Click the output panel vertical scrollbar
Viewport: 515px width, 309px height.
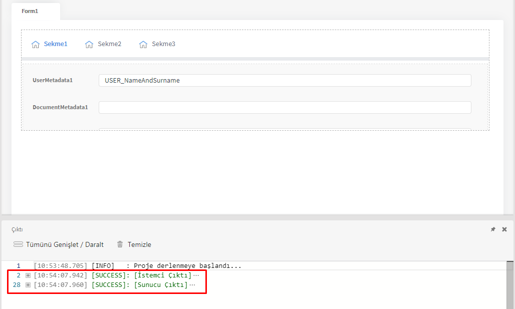[x=510, y=285]
